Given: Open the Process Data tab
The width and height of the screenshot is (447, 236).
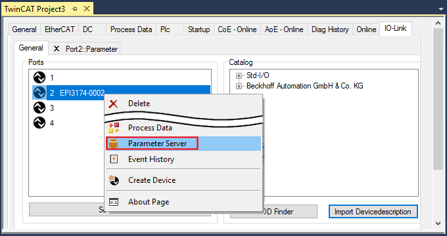Looking at the screenshot, I should 131,29.
